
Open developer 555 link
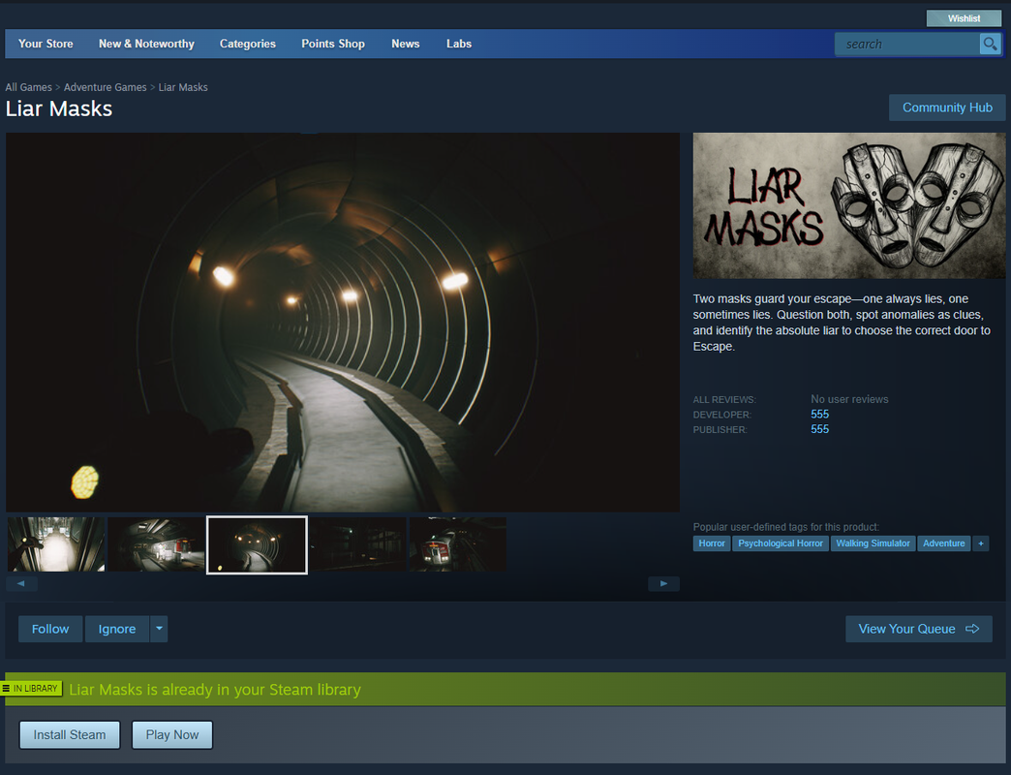click(x=819, y=414)
